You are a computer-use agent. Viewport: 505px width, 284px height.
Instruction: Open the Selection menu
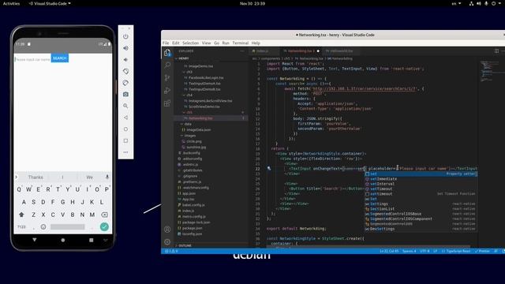191,43
